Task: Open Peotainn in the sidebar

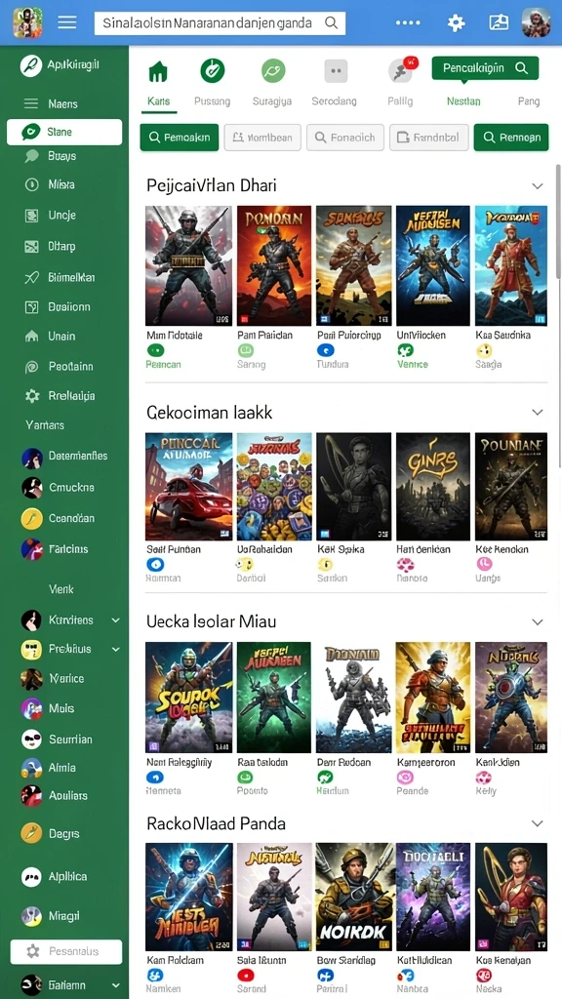Action: pyautogui.click(x=70, y=367)
